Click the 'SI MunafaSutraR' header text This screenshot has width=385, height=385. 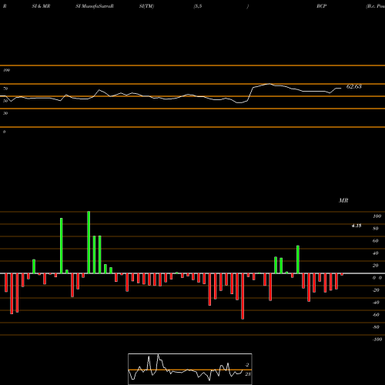click(x=95, y=6)
